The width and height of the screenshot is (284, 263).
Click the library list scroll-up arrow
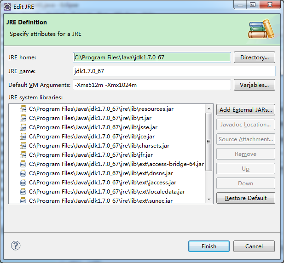(x=209, y=109)
